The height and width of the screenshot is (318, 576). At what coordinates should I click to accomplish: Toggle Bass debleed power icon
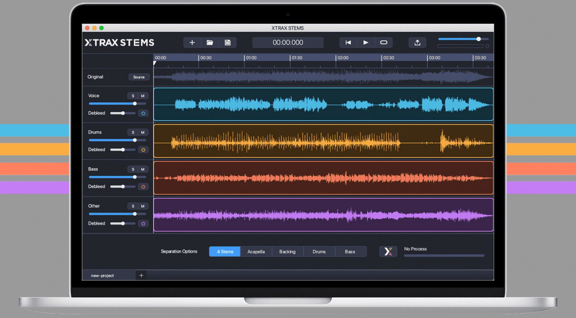pos(143,186)
